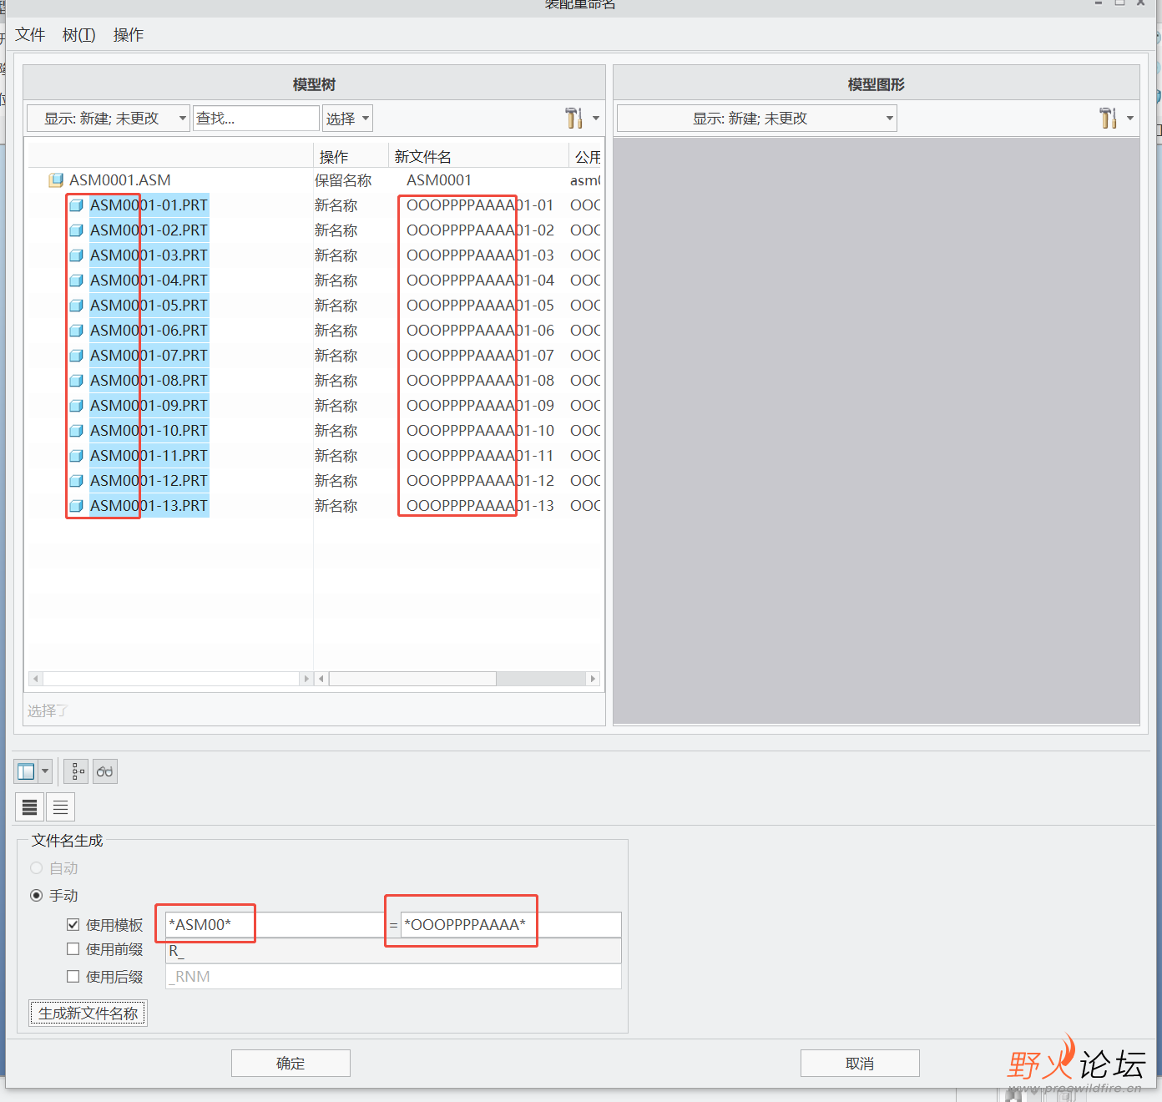Click new file name ASM0001

439,180
